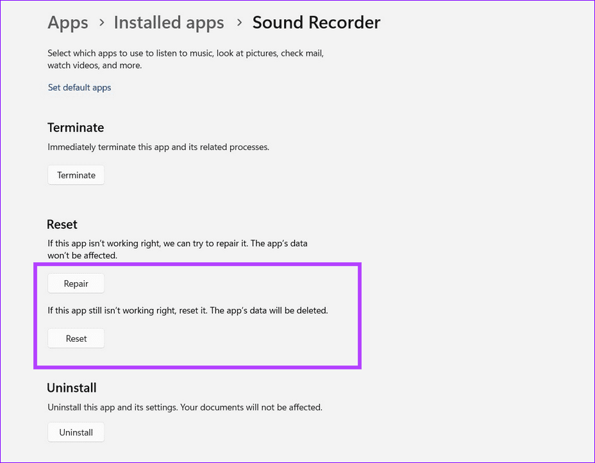The width and height of the screenshot is (595, 463).
Task: Click the Reset button
Action: (x=76, y=338)
